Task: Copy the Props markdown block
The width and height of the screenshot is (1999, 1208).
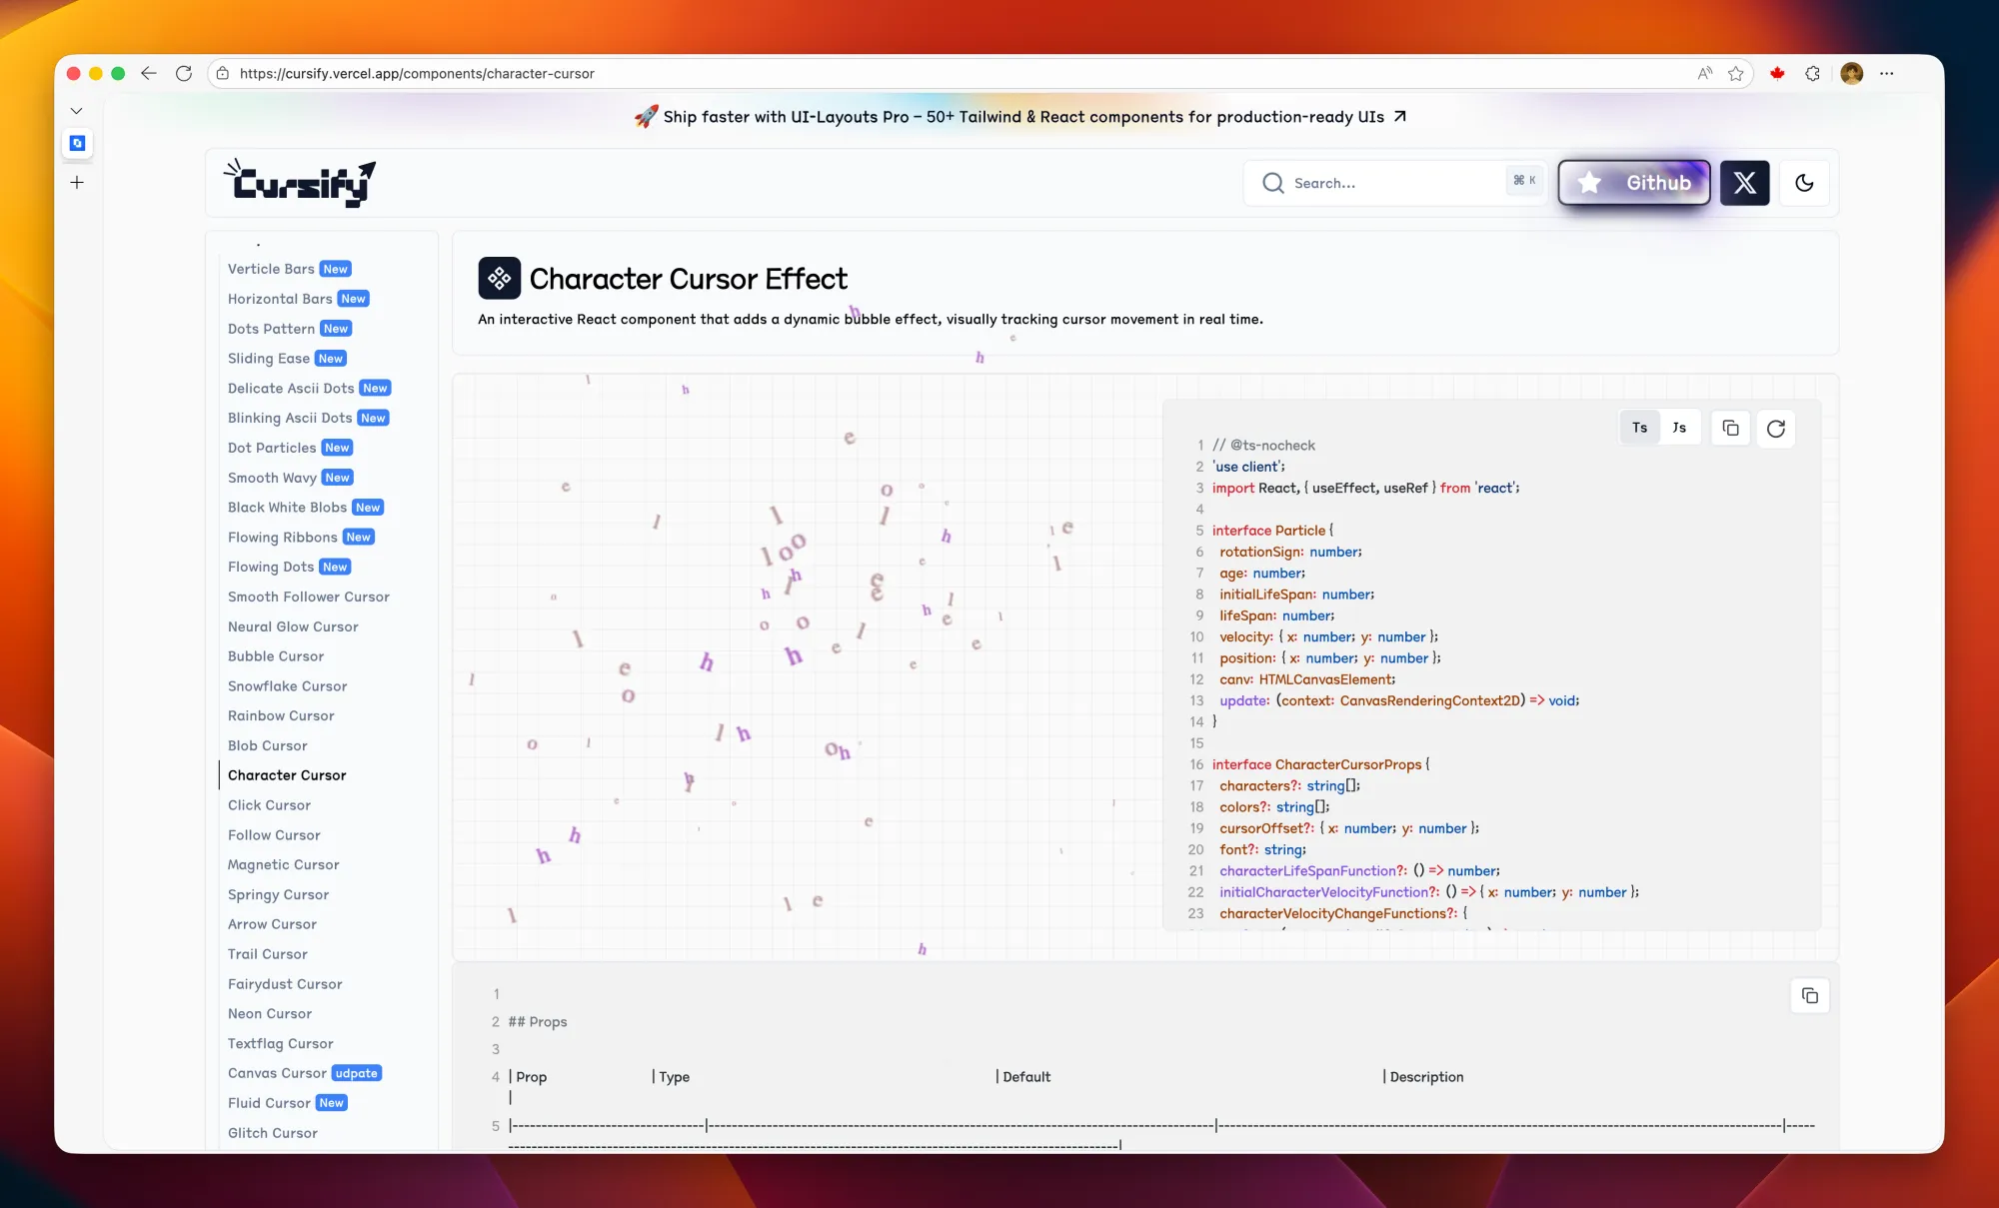Action: click(x=1809, y=995)
